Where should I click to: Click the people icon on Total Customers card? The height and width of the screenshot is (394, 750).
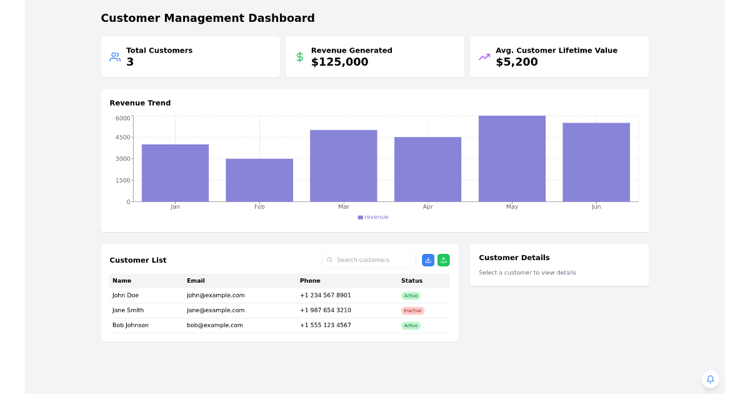115,56
